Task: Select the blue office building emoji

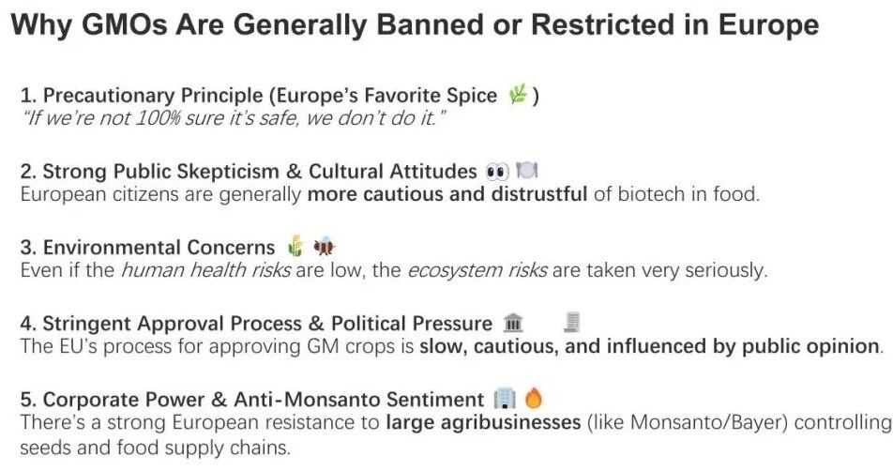Action: [504, 399]
